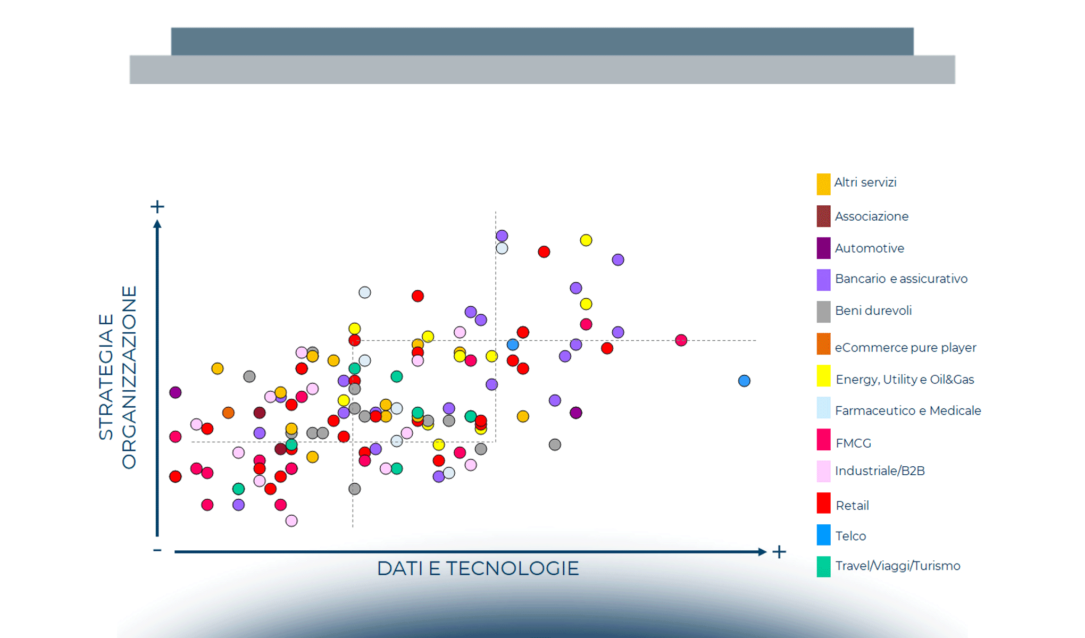Click the eCommerce pure player legend swatch

823,344
